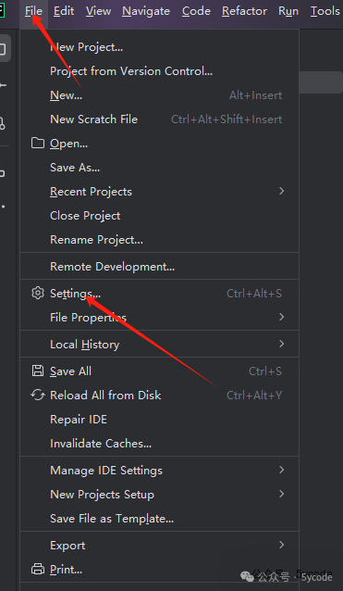This screenshot has width=343, height=591.
Task: Expand the Recent Projects submenu arrow
Action: pos(281,191)
